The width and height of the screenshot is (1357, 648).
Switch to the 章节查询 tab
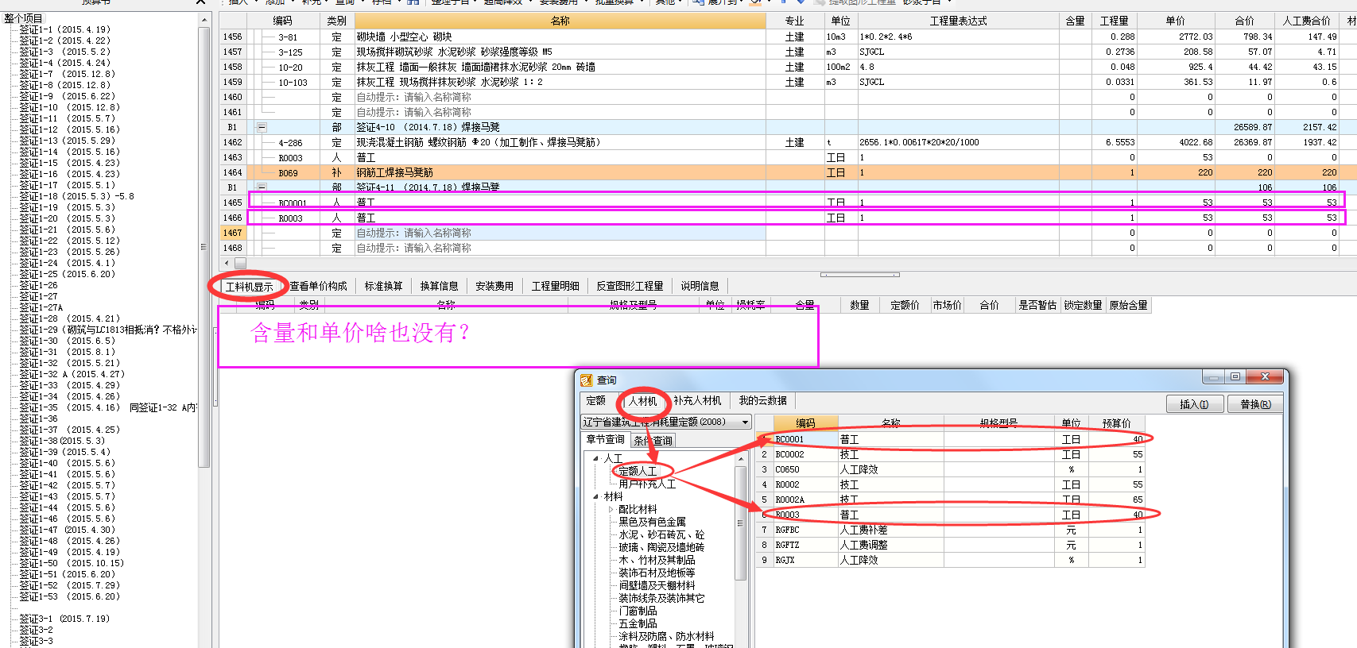pos(605,439)
